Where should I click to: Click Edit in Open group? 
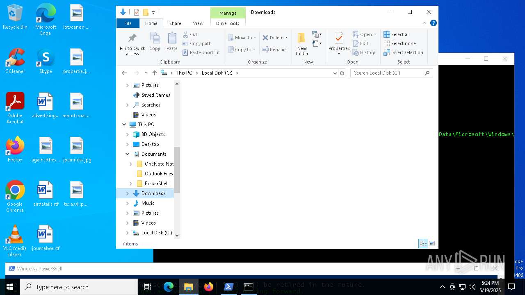361,43
